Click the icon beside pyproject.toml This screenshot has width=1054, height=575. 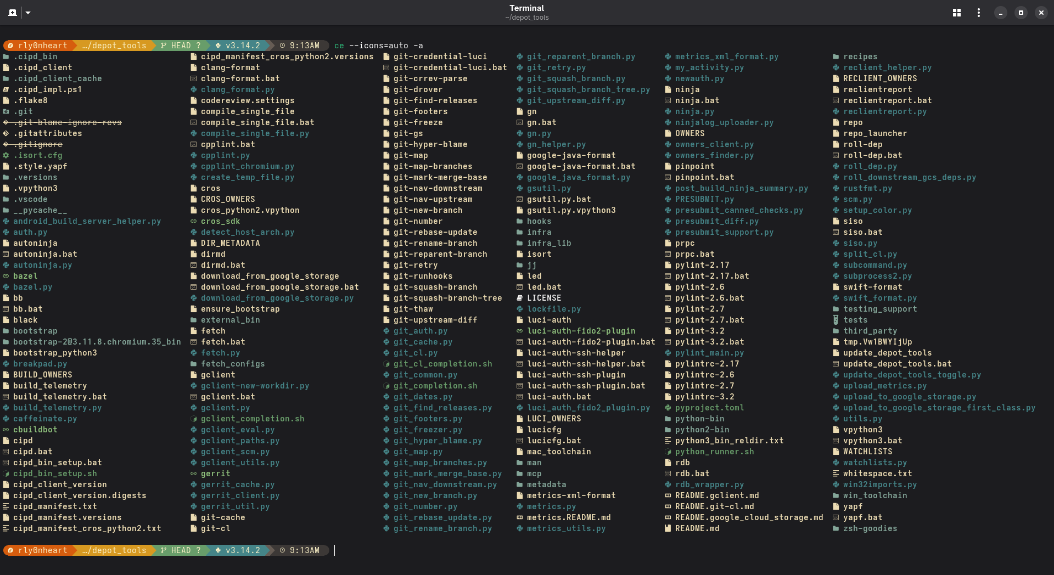(x=666, y=408)
